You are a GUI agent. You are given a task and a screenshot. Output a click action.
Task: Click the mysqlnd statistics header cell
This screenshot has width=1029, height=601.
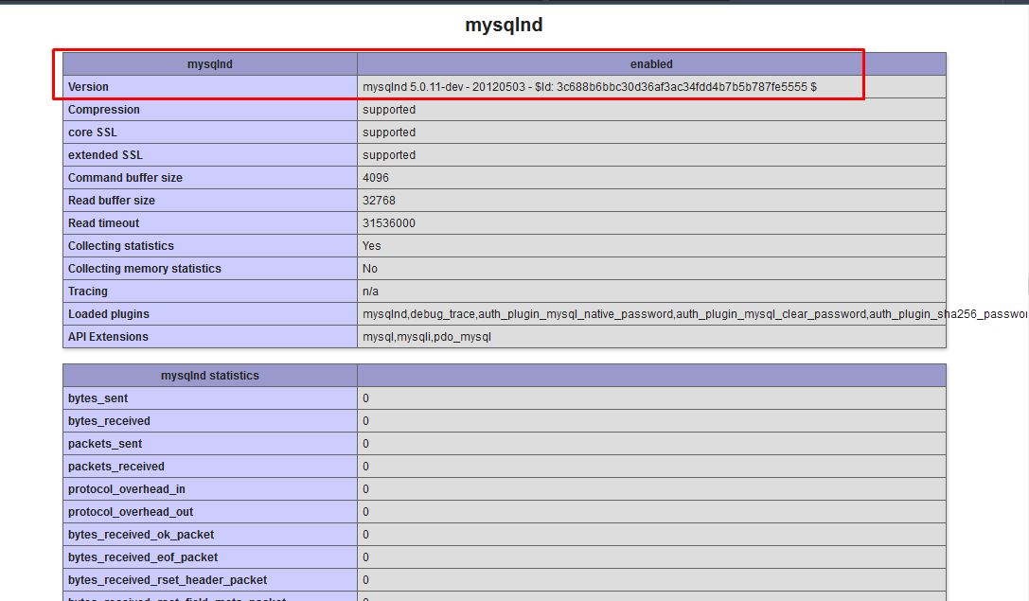click(x=209, y=376)
